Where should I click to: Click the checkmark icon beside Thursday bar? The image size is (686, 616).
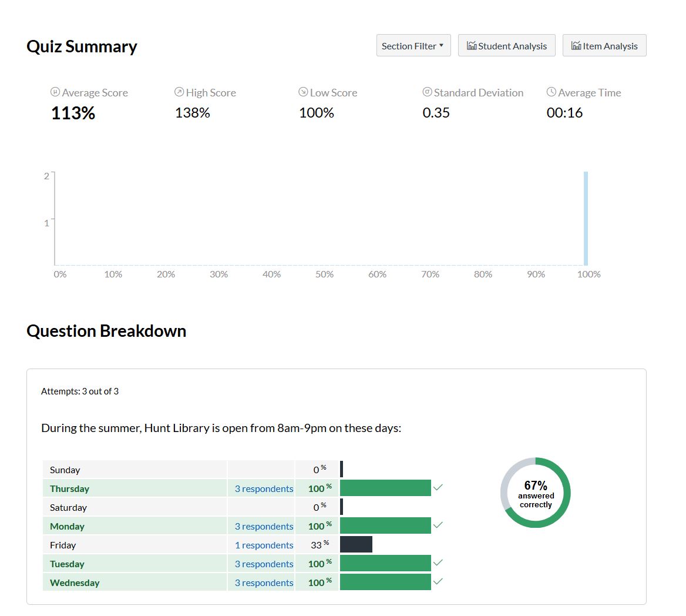438,487
